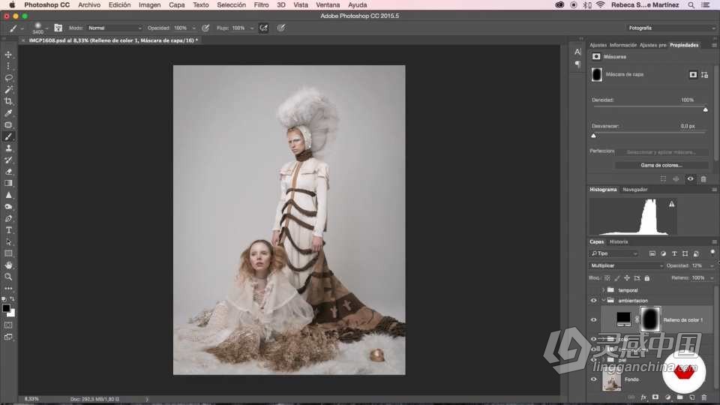Select the Fondo layer thumbnail
The width and height of the screenshot is (720, 405).
point(612,379)
